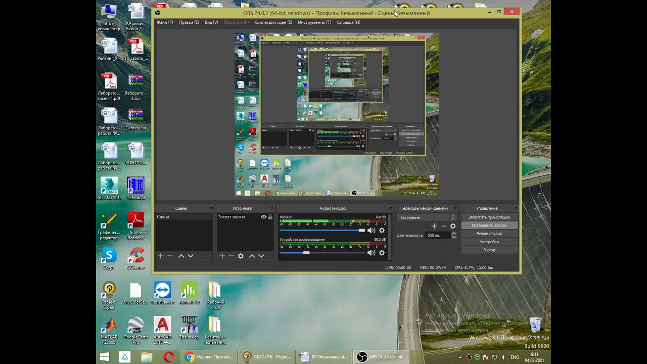Add a scene transition with plus icon
This screenshot has height=364, width=647.
click(434, 226)
